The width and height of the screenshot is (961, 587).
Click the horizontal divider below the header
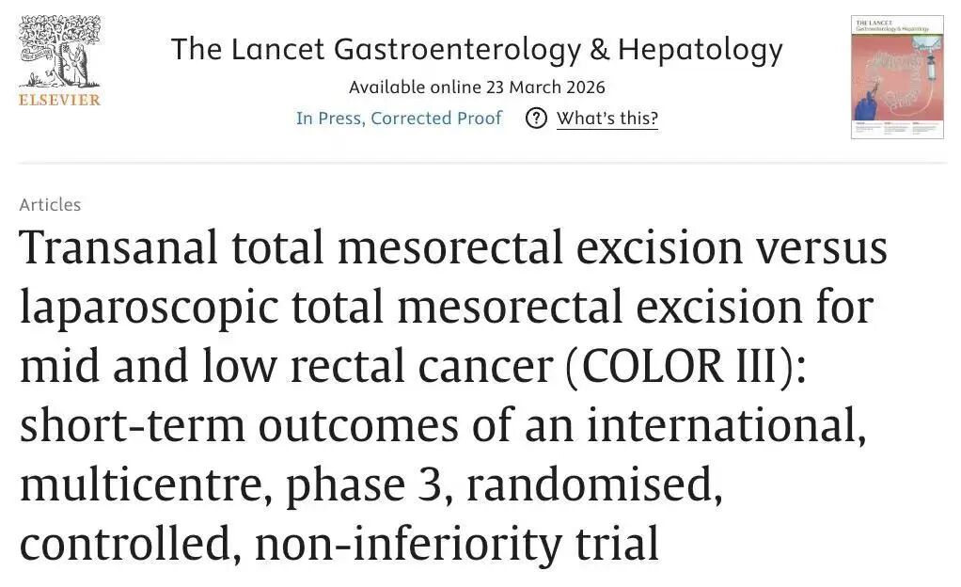pyautogui.click(x=480, y=164)
